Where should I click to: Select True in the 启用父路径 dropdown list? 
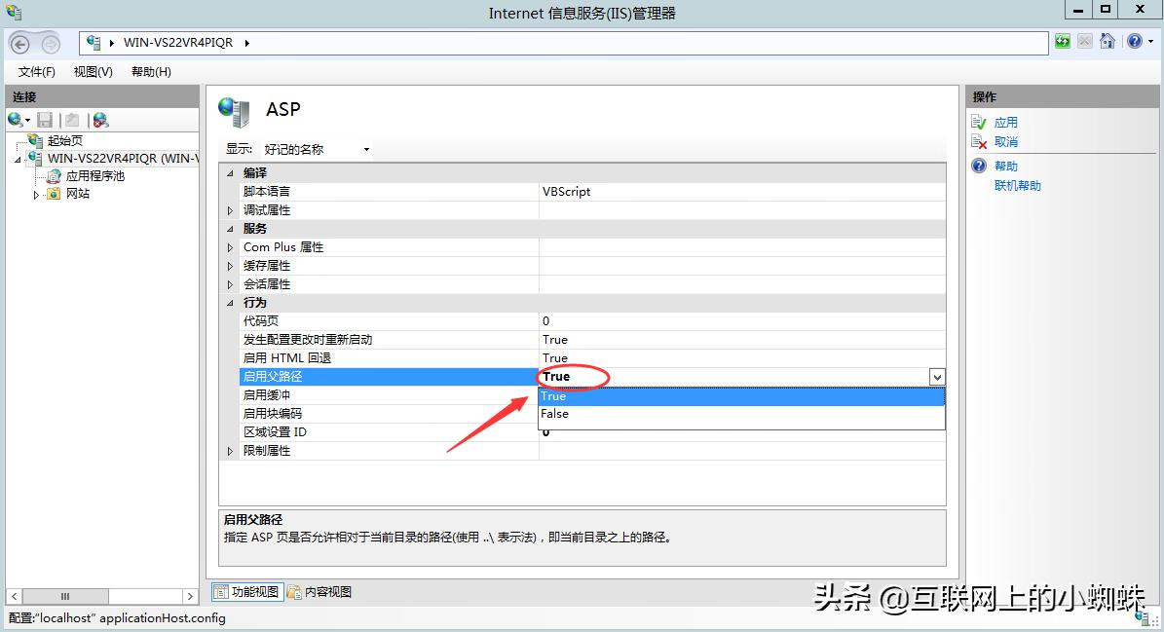click(x=584, y=396)
